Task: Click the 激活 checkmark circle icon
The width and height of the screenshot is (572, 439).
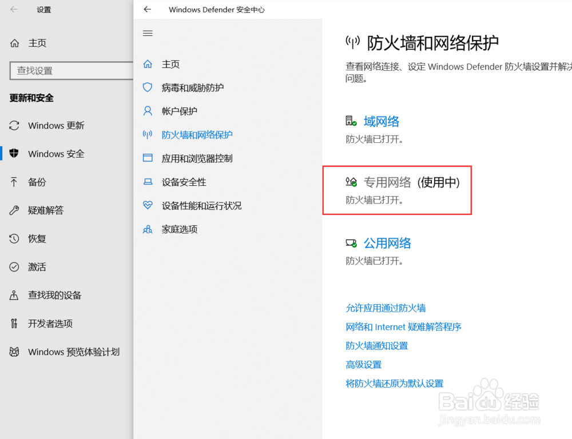Action: [x=14, y=267]
